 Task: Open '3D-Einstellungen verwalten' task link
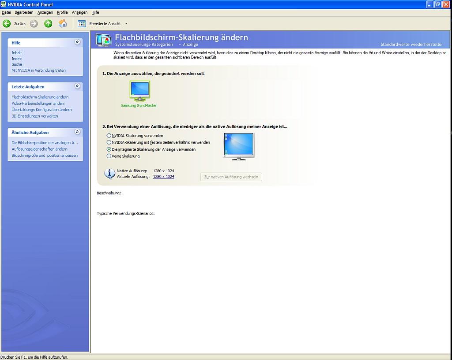click(x=35, y=116)
